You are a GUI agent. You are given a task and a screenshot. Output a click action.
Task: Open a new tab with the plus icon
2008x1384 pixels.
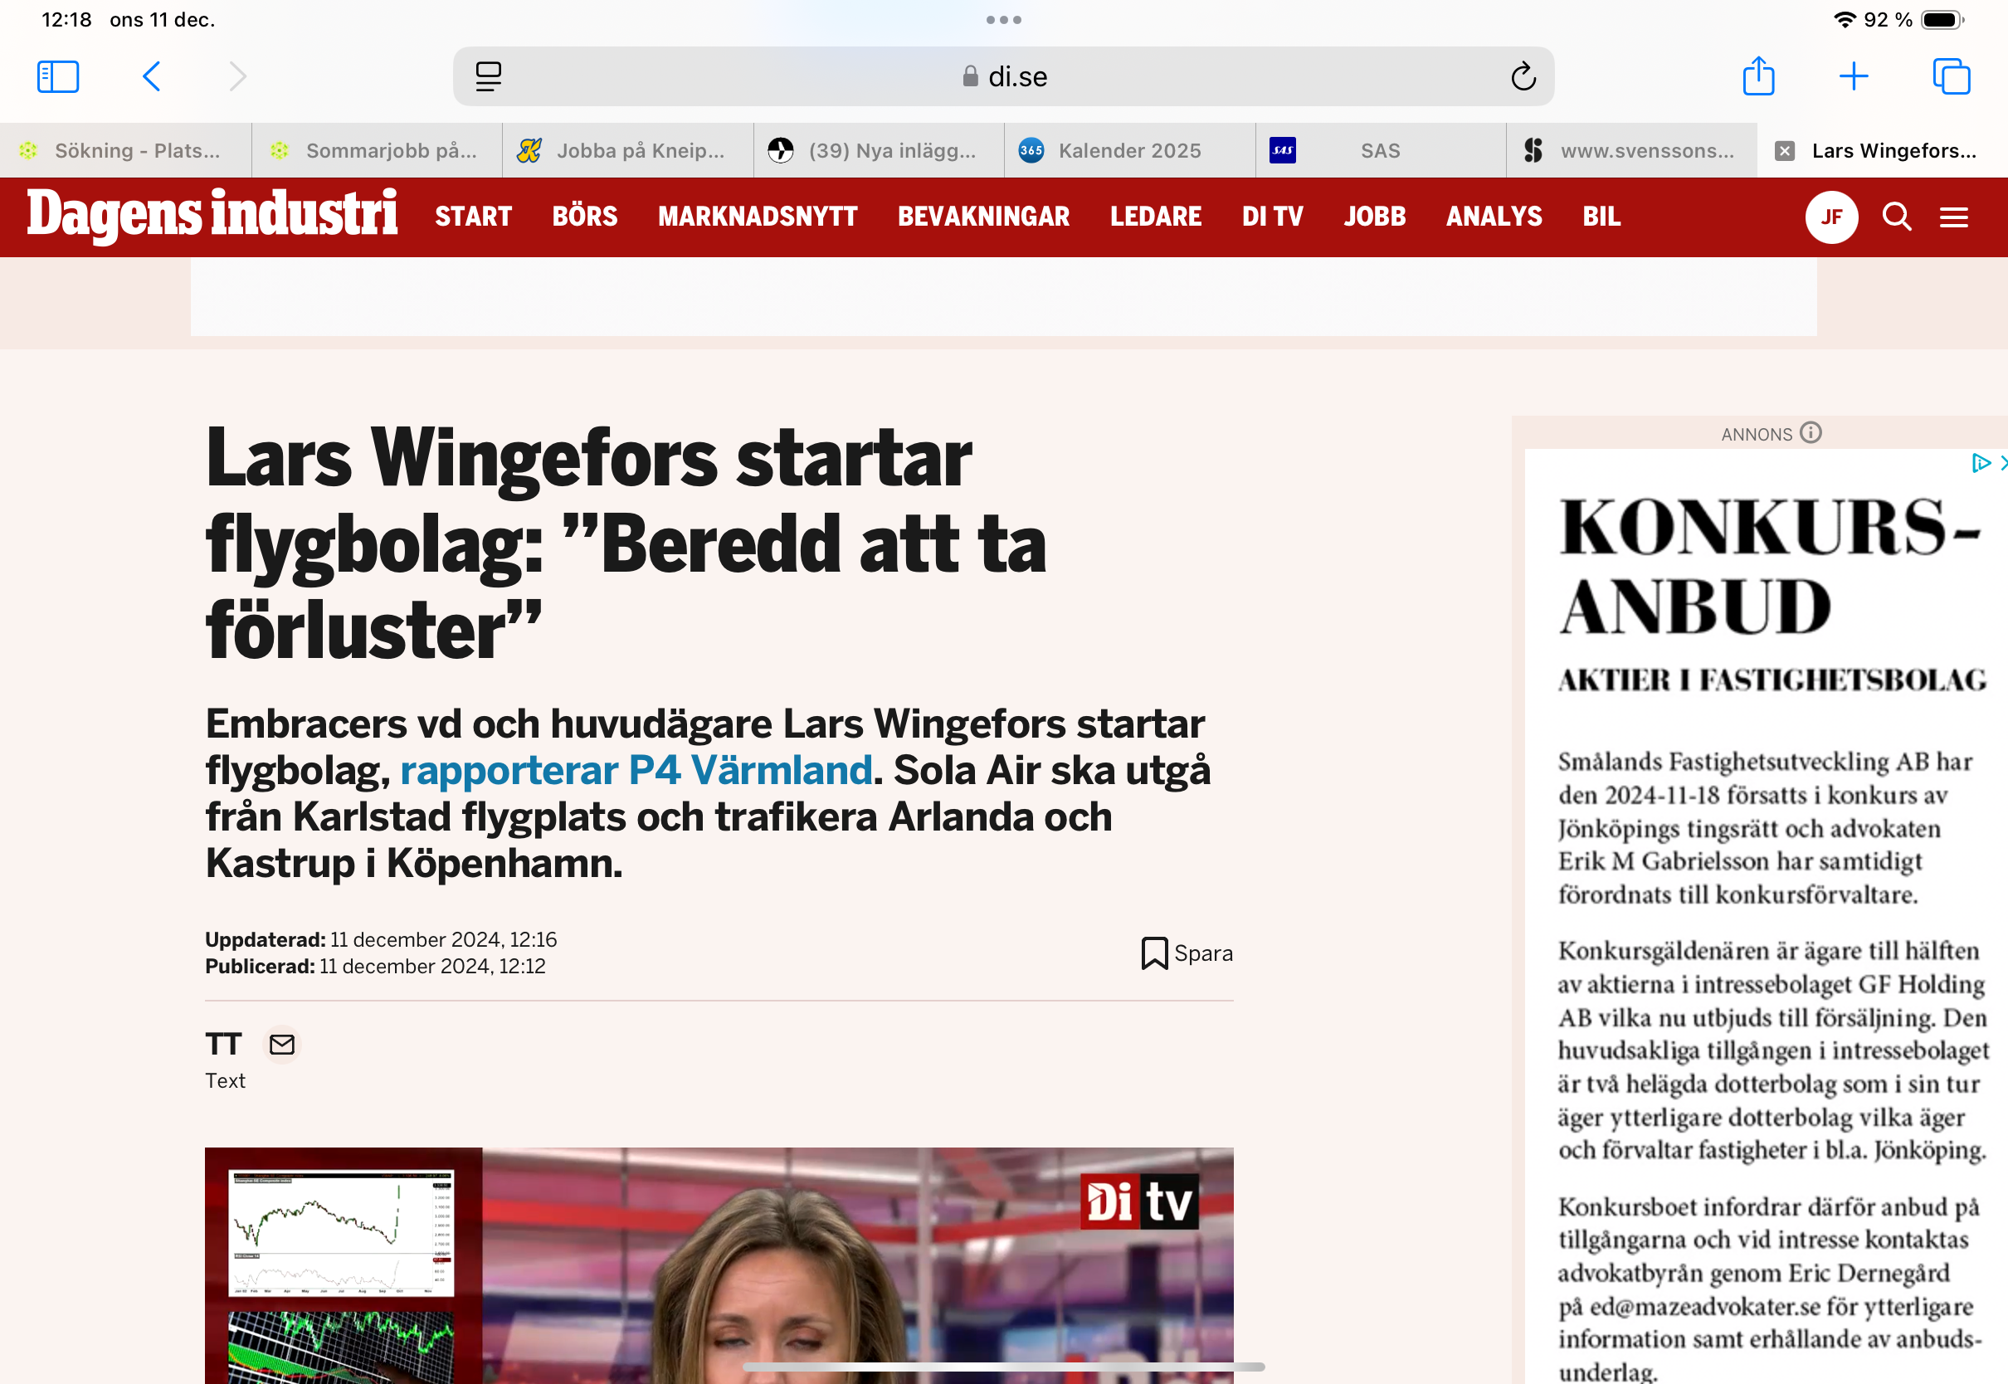point(1854,76)
